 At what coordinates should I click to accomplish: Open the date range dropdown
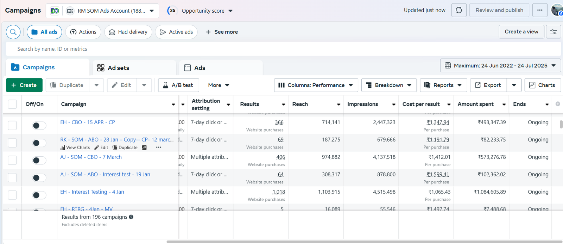500,65
